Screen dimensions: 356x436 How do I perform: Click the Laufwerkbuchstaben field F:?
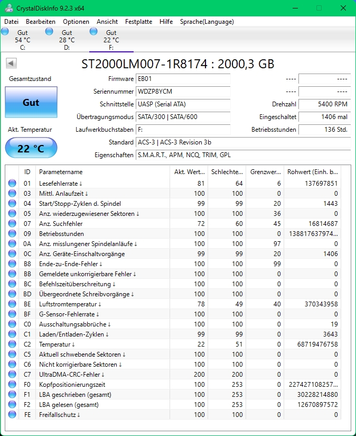[183, 130]
